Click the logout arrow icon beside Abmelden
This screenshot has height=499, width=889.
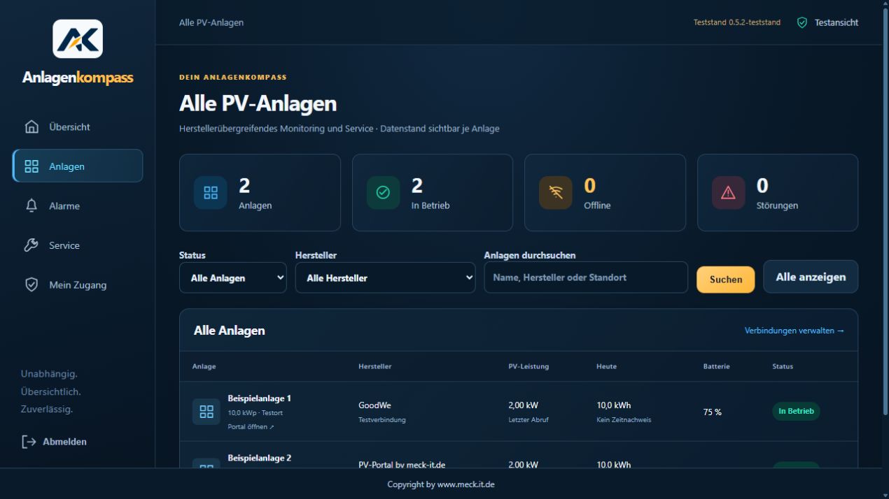[x=29, y=442]
